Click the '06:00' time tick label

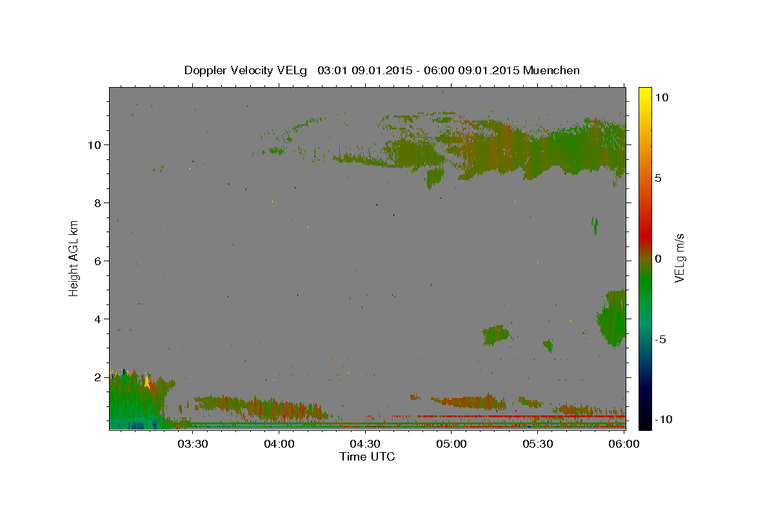click(623, 444)
